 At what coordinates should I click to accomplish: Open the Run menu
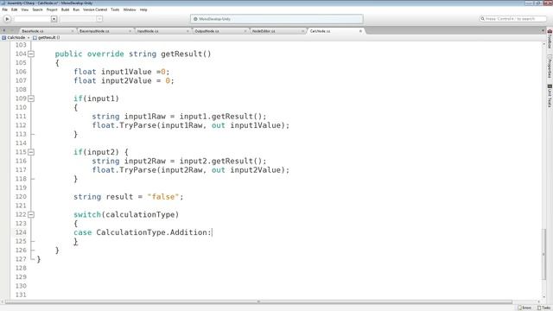(76, 10)
